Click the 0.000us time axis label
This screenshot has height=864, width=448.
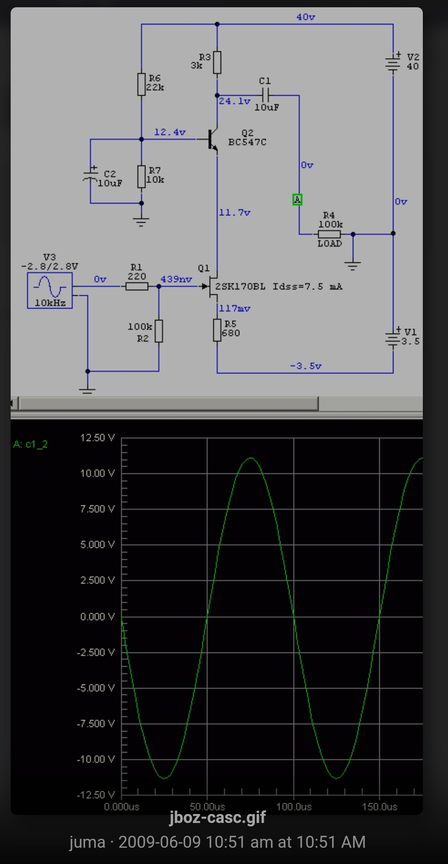coord(122,807)
